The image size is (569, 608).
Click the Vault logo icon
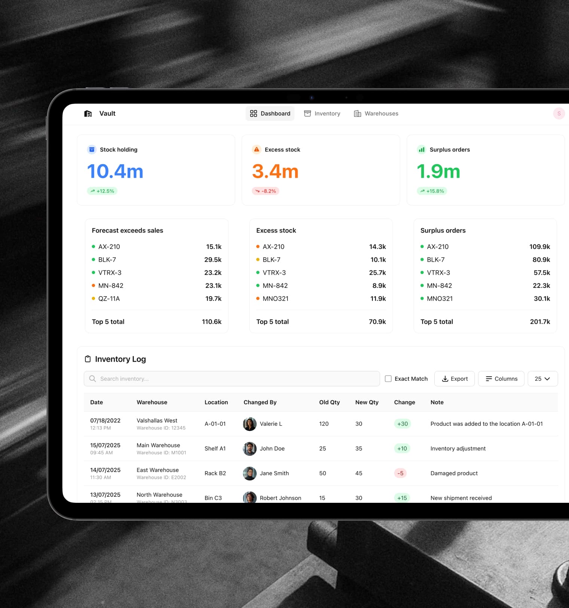[x=88, y=113]
